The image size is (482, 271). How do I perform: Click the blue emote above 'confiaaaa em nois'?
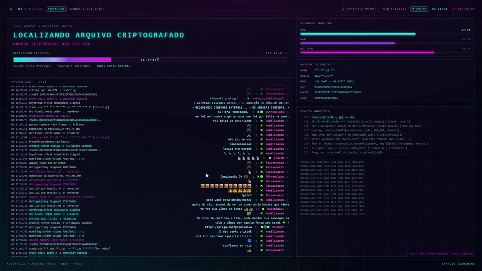click(x=249, y=241)
